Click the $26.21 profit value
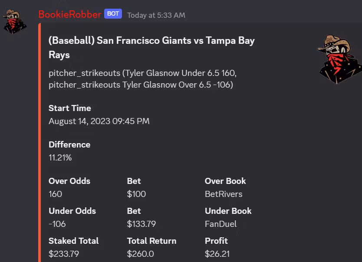 (x=217, y=254)
